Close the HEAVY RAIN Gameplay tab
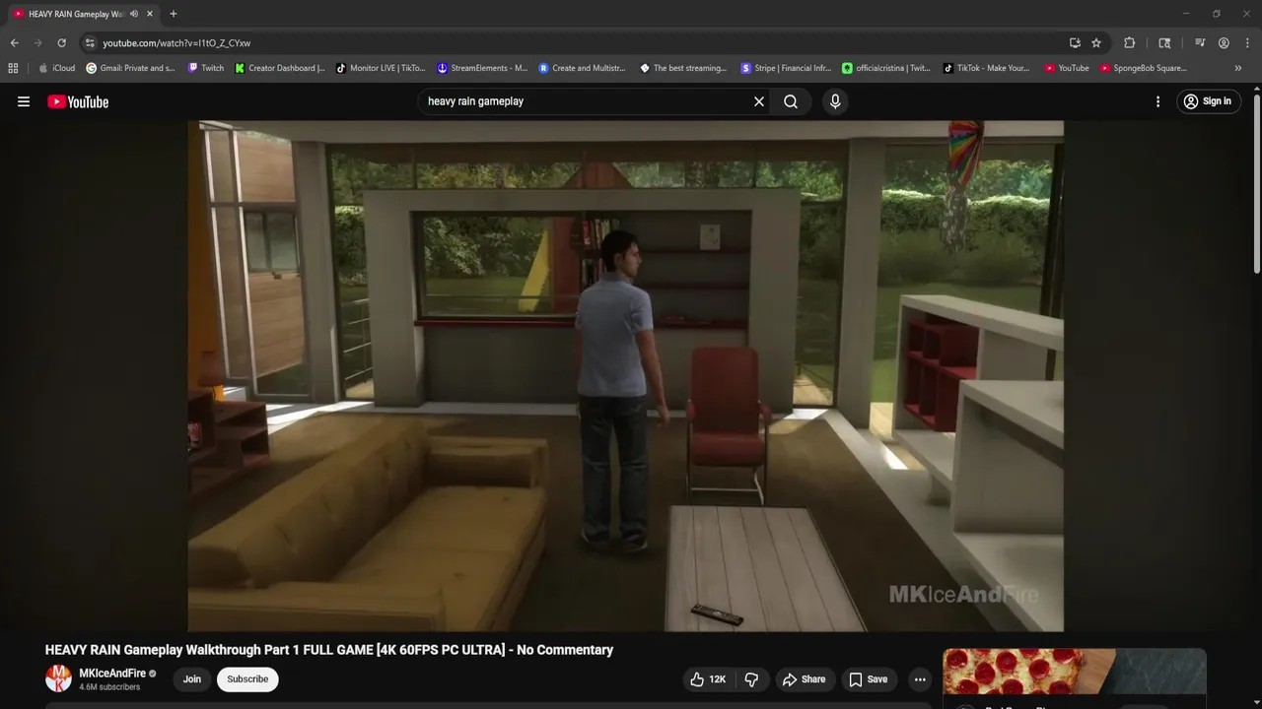Viewport: 1262px width, 709px height. [x=150, y=14]
